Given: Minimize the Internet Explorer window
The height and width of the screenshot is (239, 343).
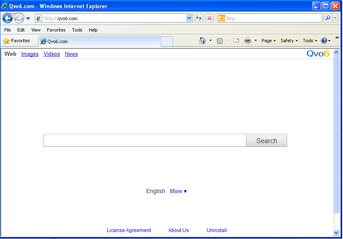Looking at the screenshot, I should pyautogui.click(x=316, y=6).
